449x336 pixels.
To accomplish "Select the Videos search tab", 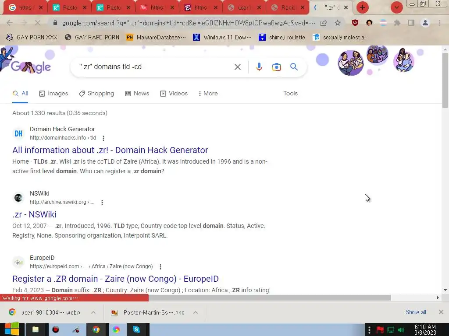I will pyautogui.click(x=174, y=94).
